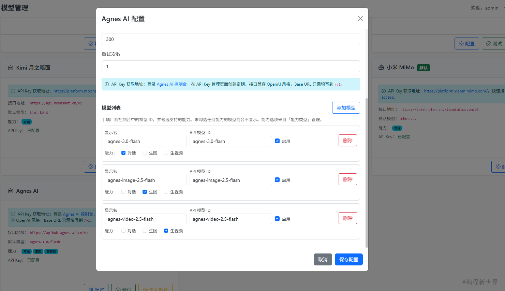Click the 模型列表 section heading
505x291 pixels.
coord(111,108)
